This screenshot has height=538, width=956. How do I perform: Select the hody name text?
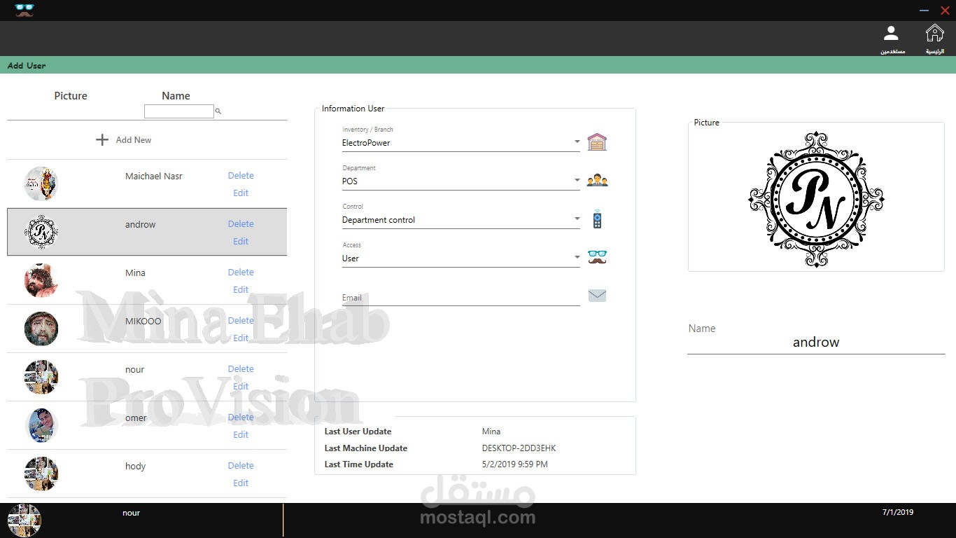pos(136,467)
